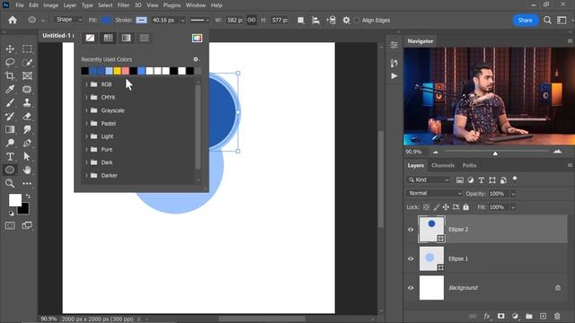Hide the Ellipse 1 layer

411,258
